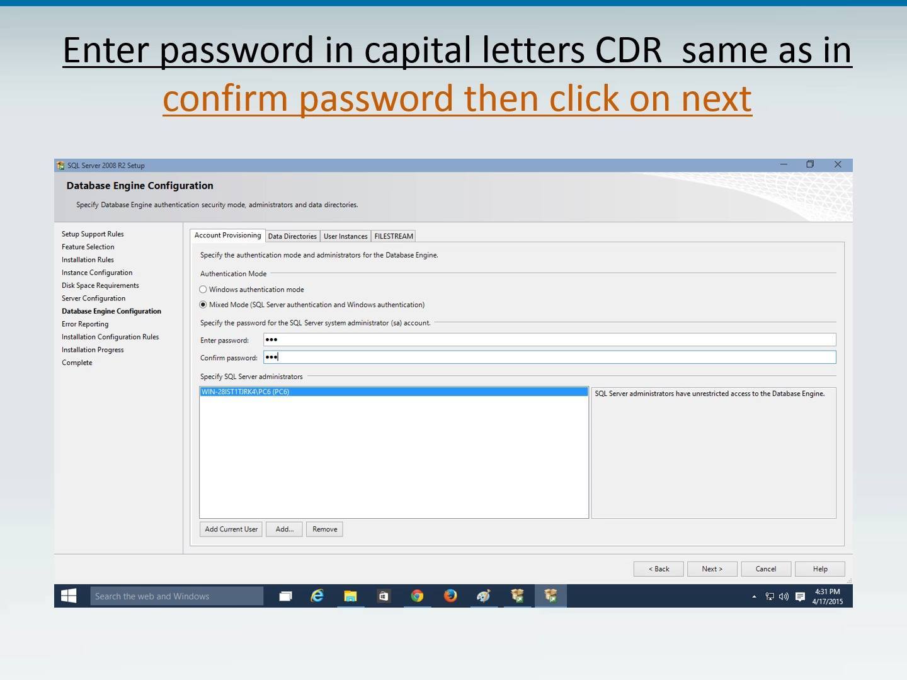Click the Search the web and Windows box
The image size is (907, 680).
pyautogui.click(x=177, y=596)
